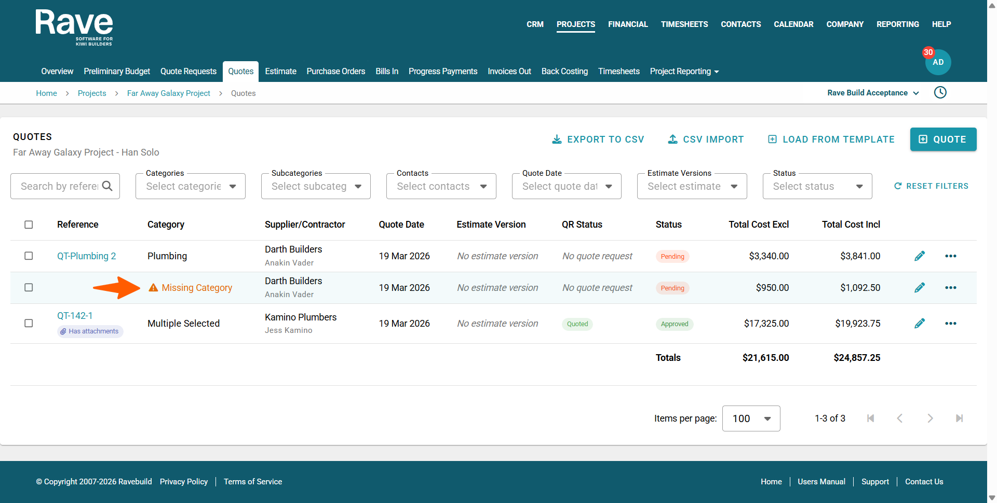Change items per page dropdown

tap(751, 418)
